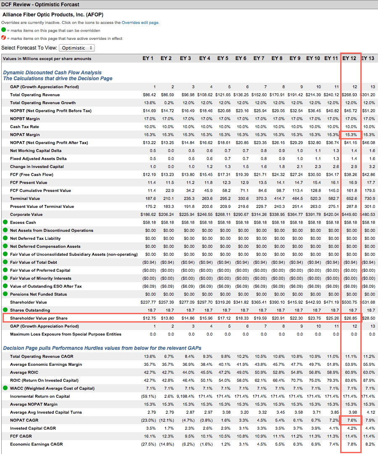
Task: Select the Cash Tax Rate row label
Action: pos(24,126)
